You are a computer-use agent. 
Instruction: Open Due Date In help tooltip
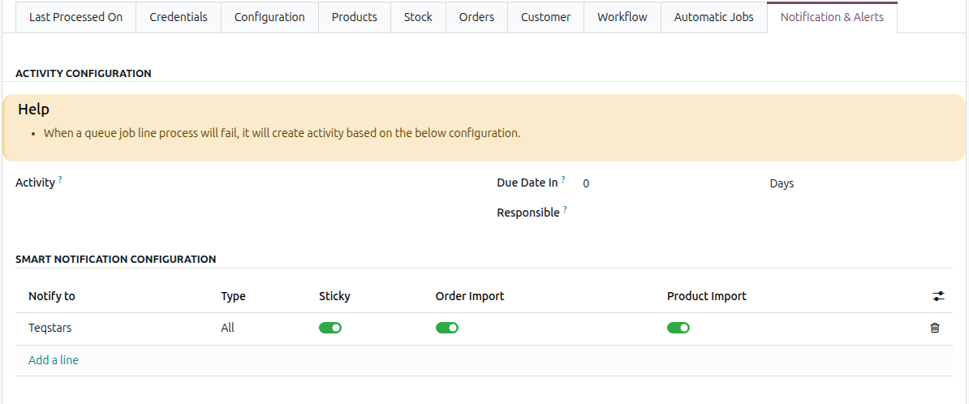click(x=563, y=180)
